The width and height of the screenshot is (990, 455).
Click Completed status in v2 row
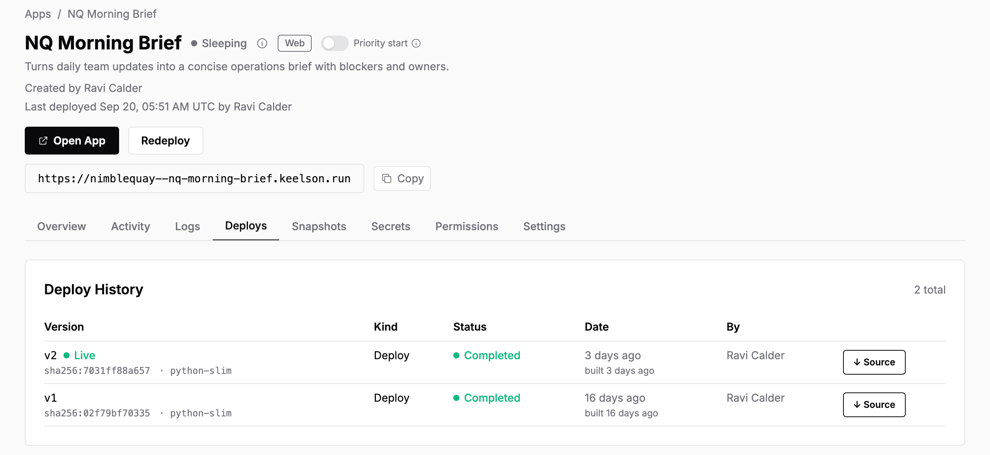pos(487,355)
